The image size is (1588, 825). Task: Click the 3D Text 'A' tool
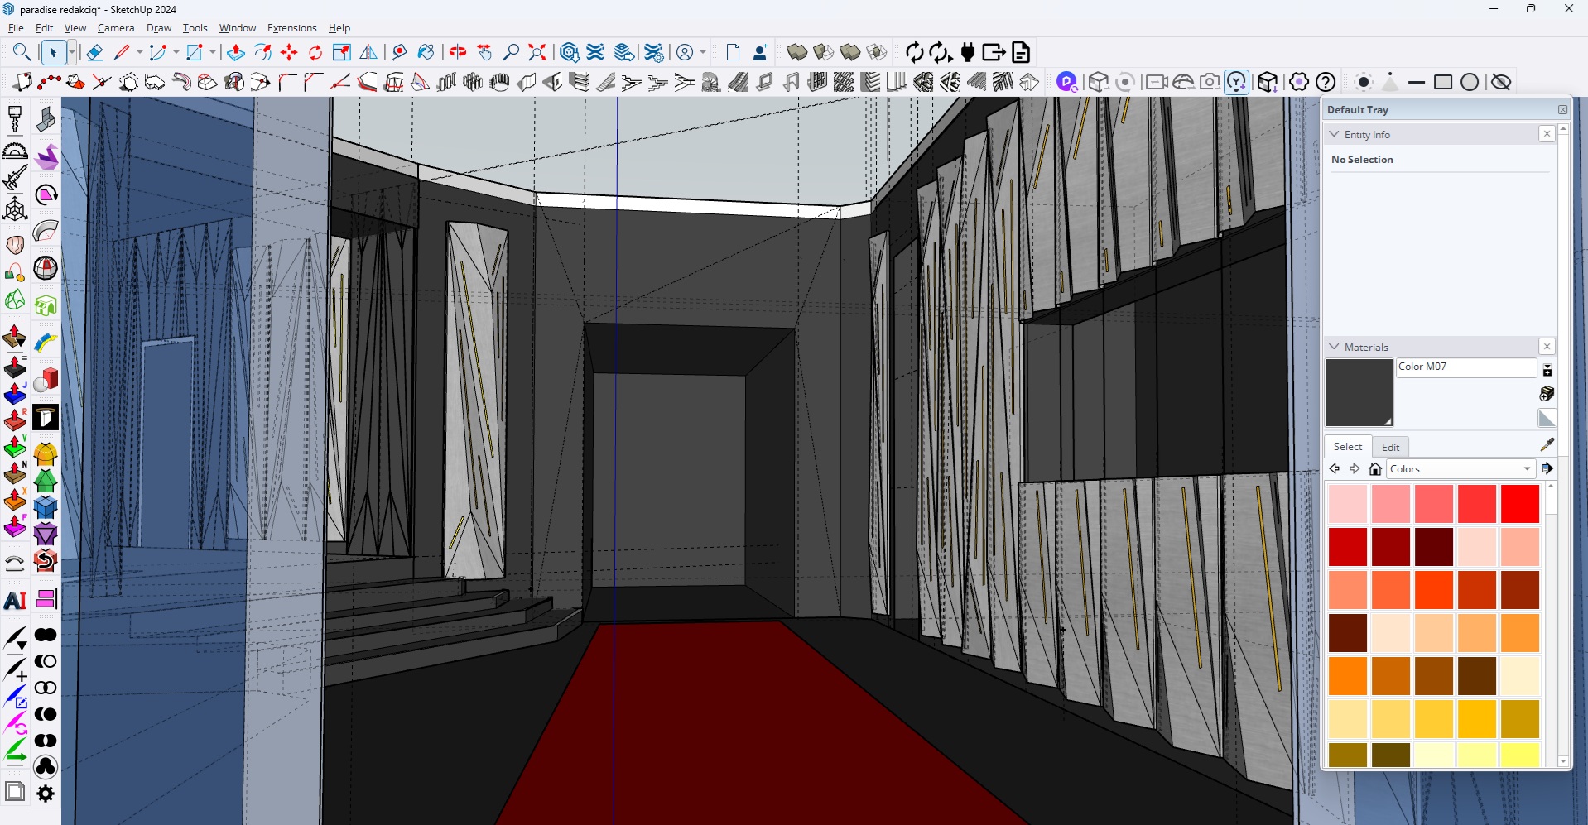15,600
